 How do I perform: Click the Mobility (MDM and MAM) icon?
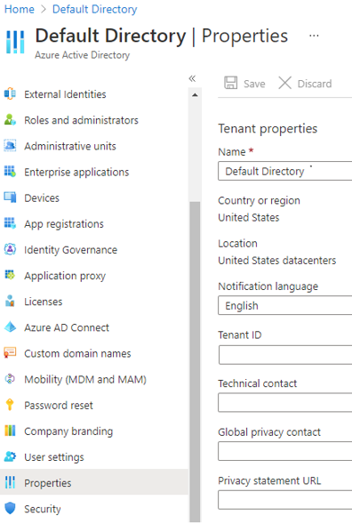pyautogui.click(x=10, y=379)
